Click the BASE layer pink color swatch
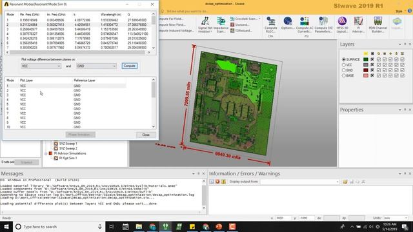The image size is (413, 232). click(x=366, y=75)
